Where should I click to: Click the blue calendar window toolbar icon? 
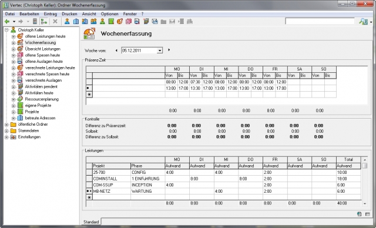[155, 22]
